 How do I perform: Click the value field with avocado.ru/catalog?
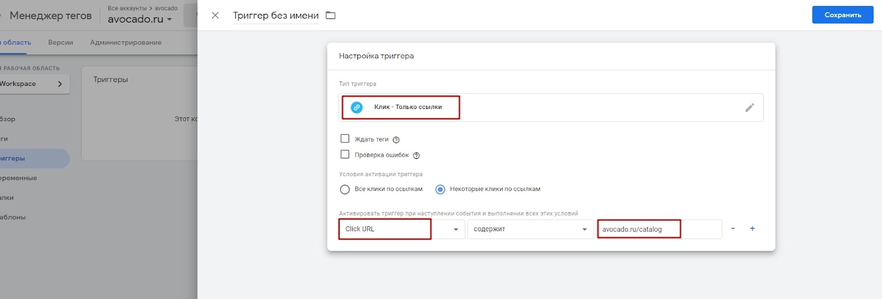[659, 229]
